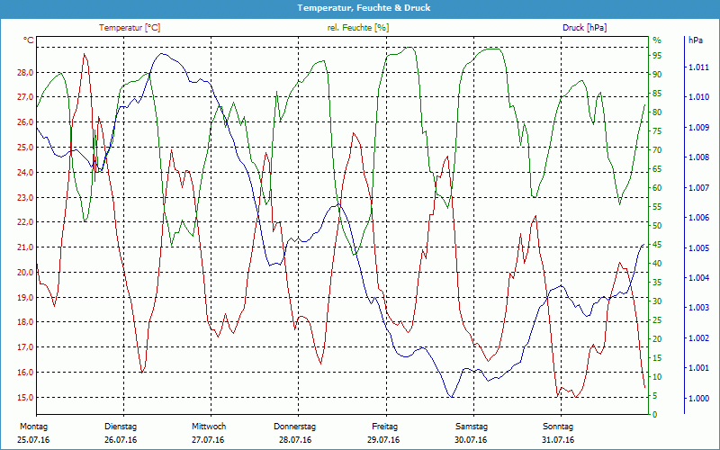Viewport: 720px width, 450px height.
Task: Click the 26,0 temperature axis value
Action: [25, 122]
